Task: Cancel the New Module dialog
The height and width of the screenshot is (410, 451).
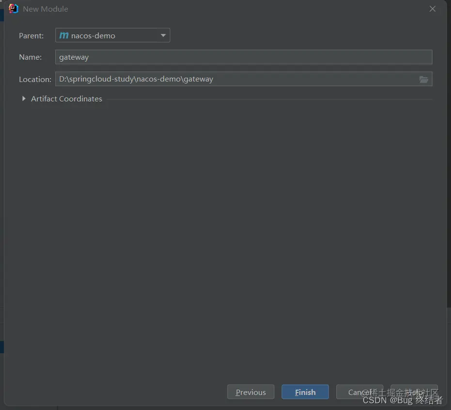Action: pos(359,392)
